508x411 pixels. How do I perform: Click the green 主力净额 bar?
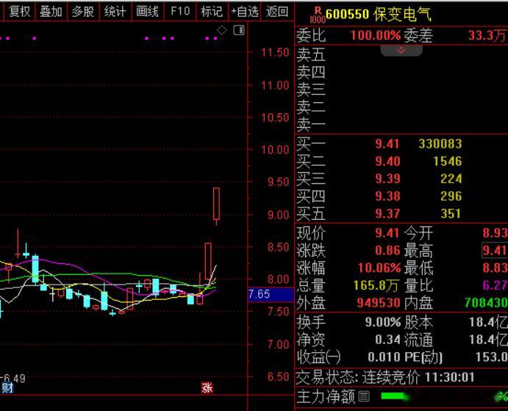click(x=394, y=396)
